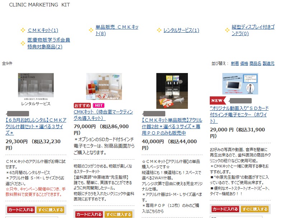Click the NEW badge on electronic monitor

tap(218, 101)
